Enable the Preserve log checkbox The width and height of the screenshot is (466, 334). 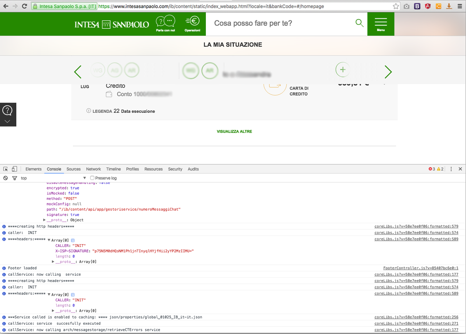92,178
